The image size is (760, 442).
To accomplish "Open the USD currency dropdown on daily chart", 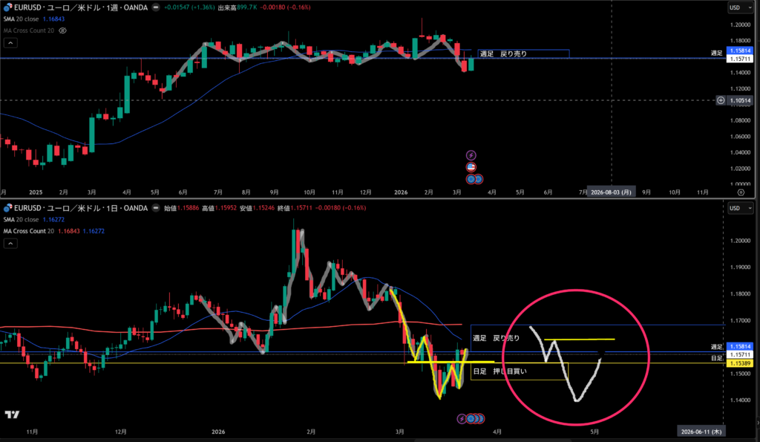I will pos(736,209).
